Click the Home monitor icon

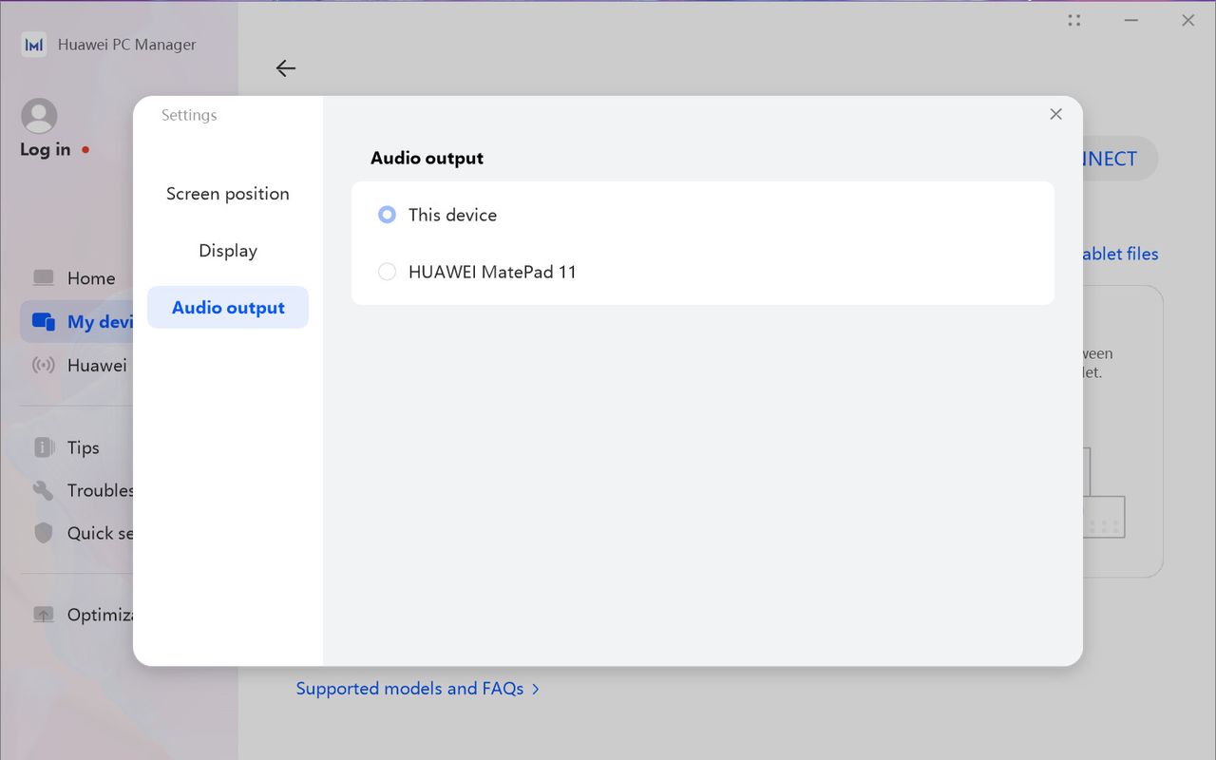[x=44, y=278]
